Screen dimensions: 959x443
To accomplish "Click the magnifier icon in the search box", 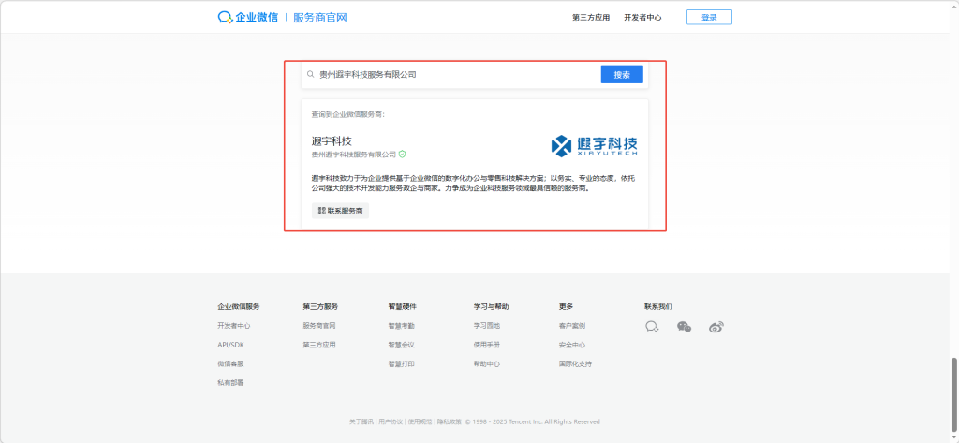I will click(311, 75).
